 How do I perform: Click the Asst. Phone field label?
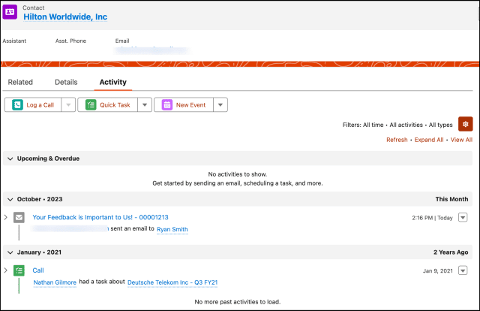[x=70, y=41]
